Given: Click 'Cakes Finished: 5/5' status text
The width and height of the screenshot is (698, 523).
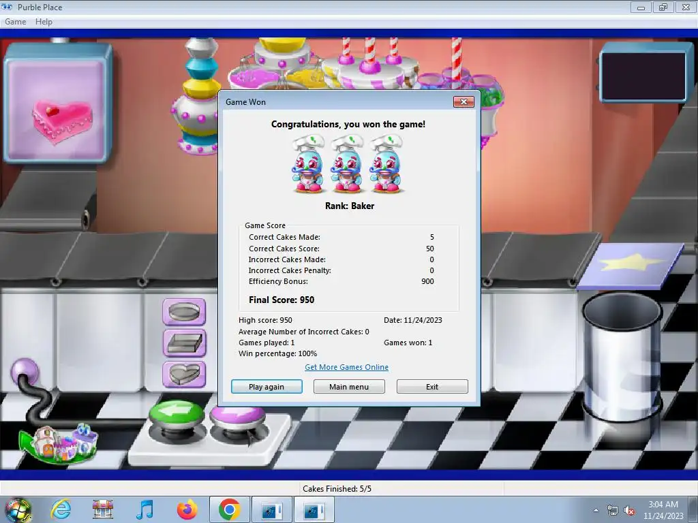Looking at the screenshot, I should tap(337, 489).
